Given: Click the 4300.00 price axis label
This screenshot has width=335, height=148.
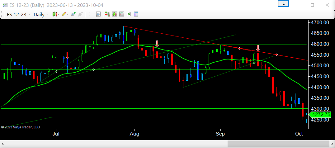Looking at the screenshot, I should pos(320,109).
